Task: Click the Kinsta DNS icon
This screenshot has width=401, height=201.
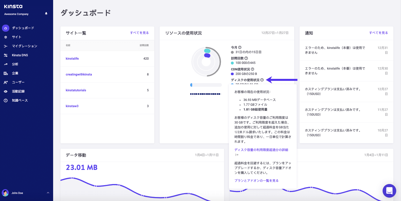Action: (6, 55)
